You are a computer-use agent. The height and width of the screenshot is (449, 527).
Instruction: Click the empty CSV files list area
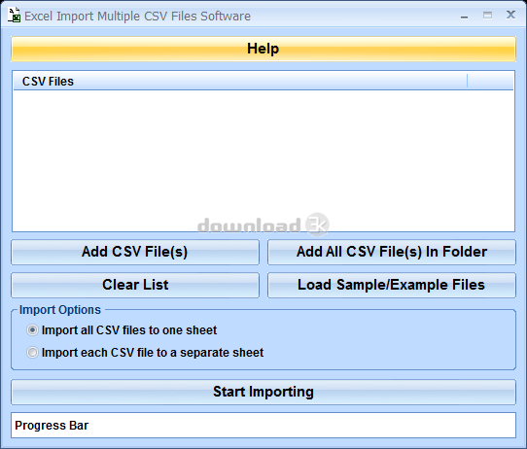point(263,160)
